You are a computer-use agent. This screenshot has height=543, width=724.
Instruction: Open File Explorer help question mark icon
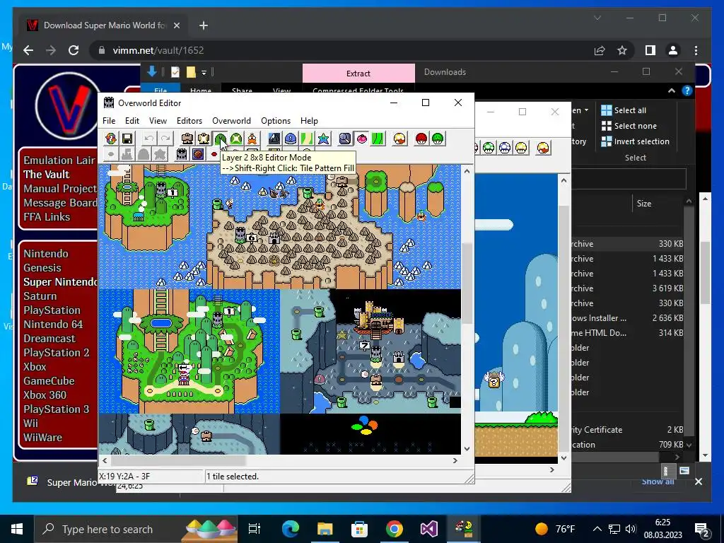tap(687, 91)
